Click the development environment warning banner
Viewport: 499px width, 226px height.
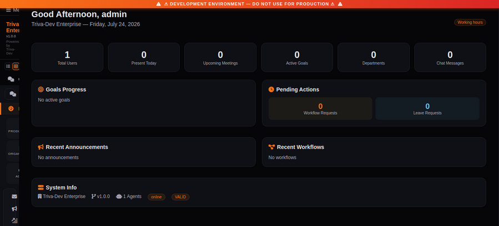pos(250,4)
